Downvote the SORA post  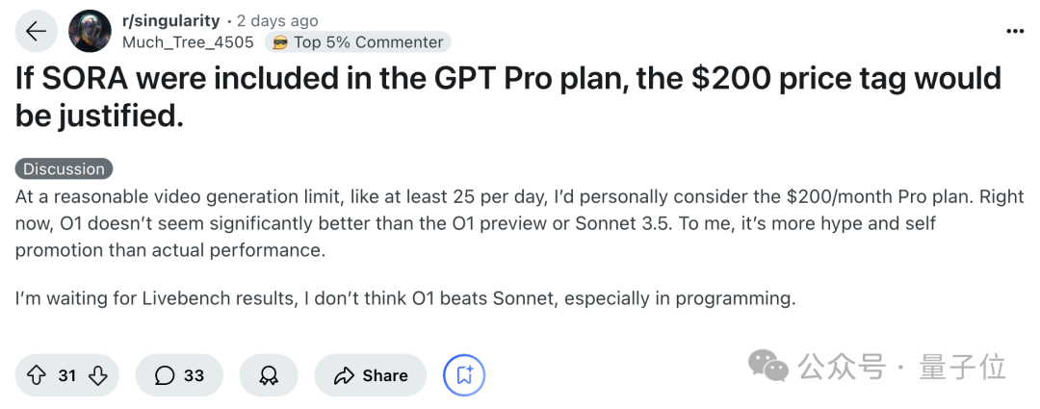pos(97,375)
